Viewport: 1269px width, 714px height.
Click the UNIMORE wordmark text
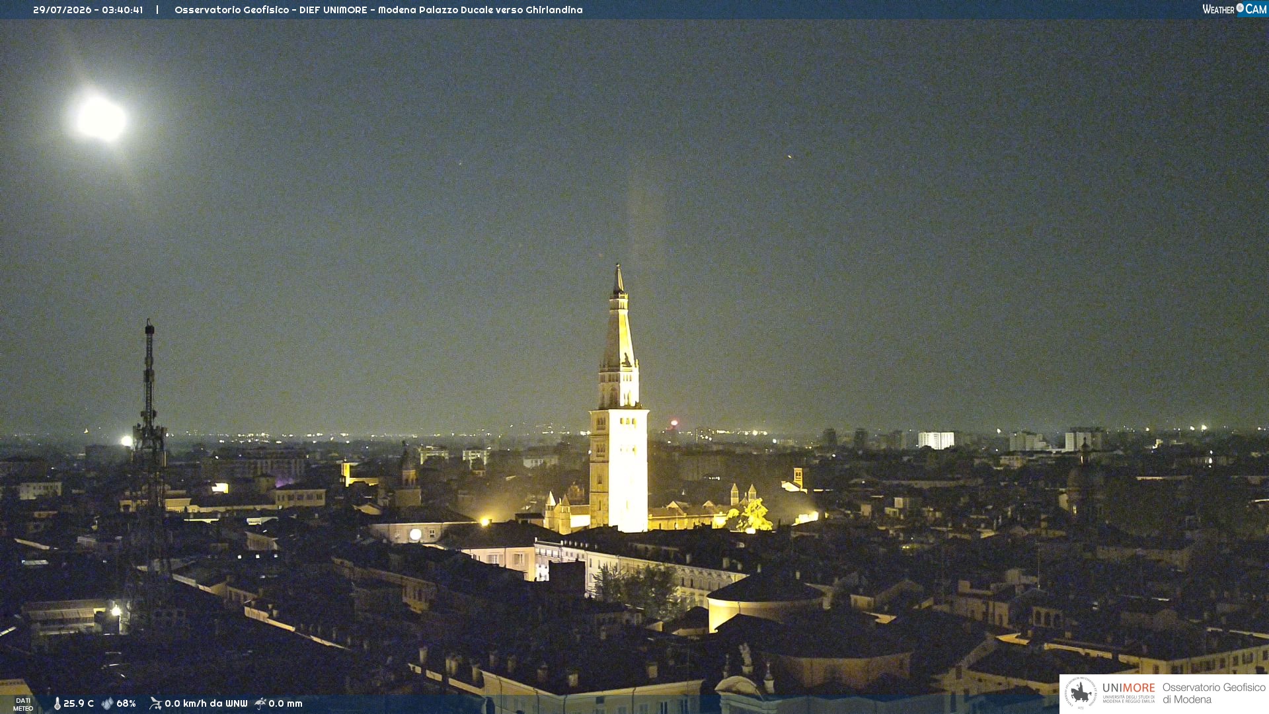[x=1129, y=688]
